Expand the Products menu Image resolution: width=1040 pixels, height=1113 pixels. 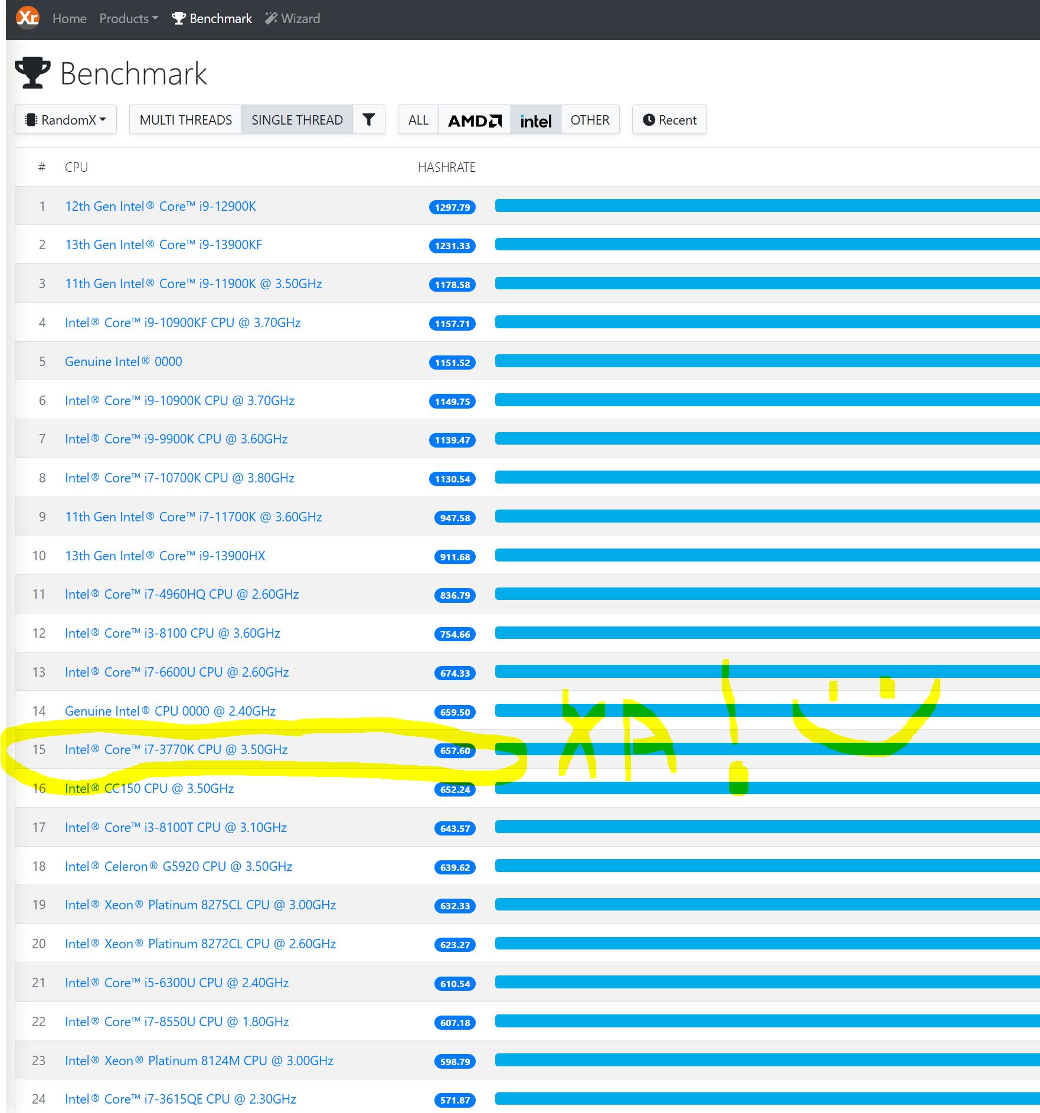click(x=128, y=18)
